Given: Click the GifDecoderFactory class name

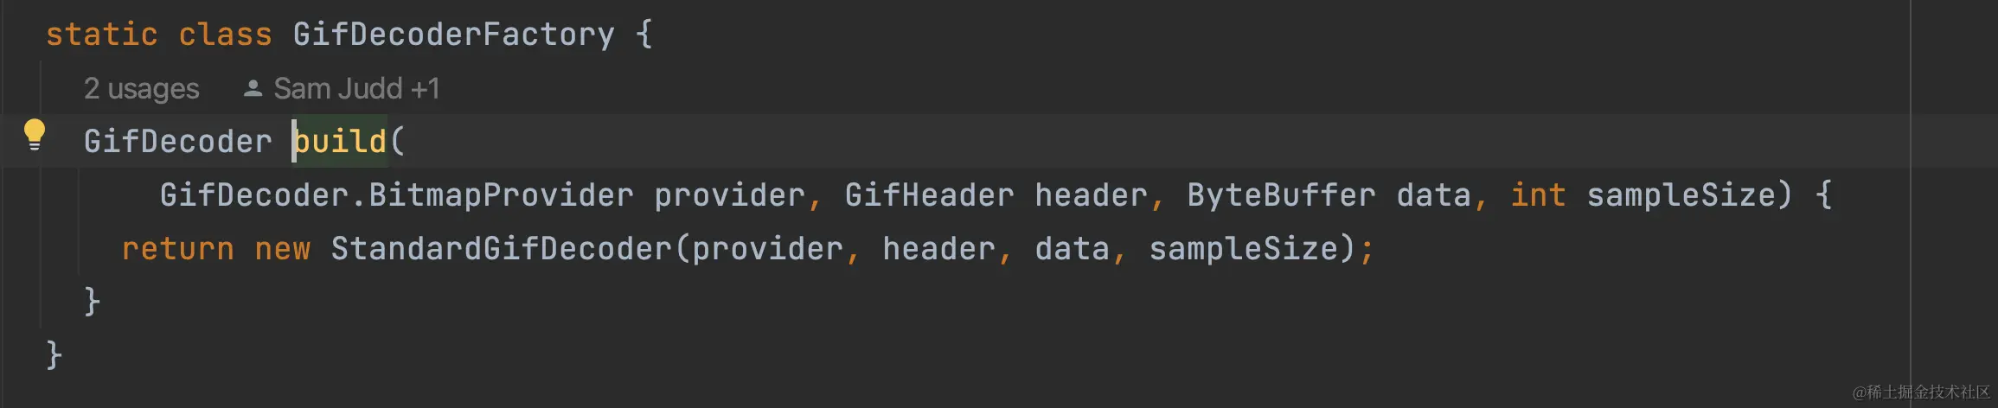Looking at the screenshot, I should (453, 35).
